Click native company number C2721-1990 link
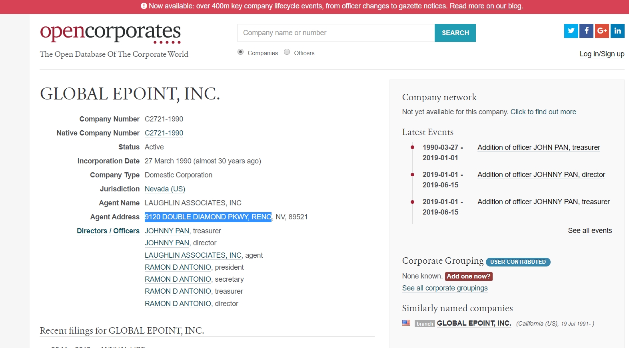 click(164, 133)
